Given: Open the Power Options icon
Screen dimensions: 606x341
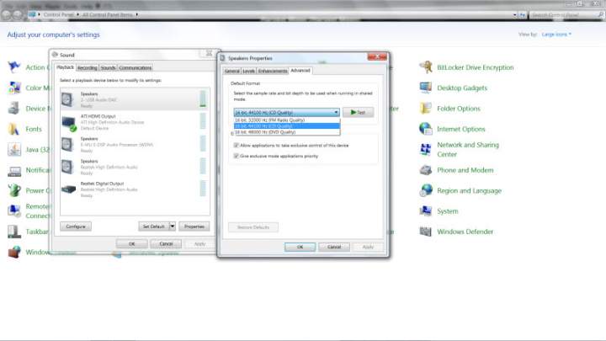Looking at the screenshot, I should coord(14,190).
